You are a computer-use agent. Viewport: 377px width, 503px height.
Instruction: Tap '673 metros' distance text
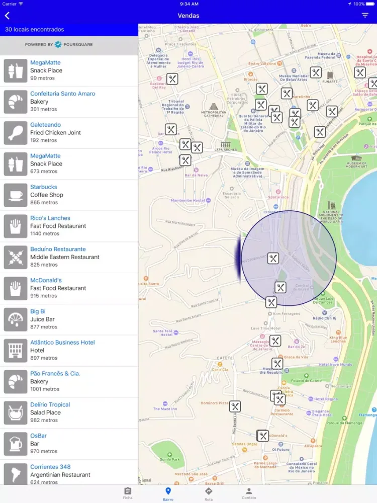coord(44,172)
